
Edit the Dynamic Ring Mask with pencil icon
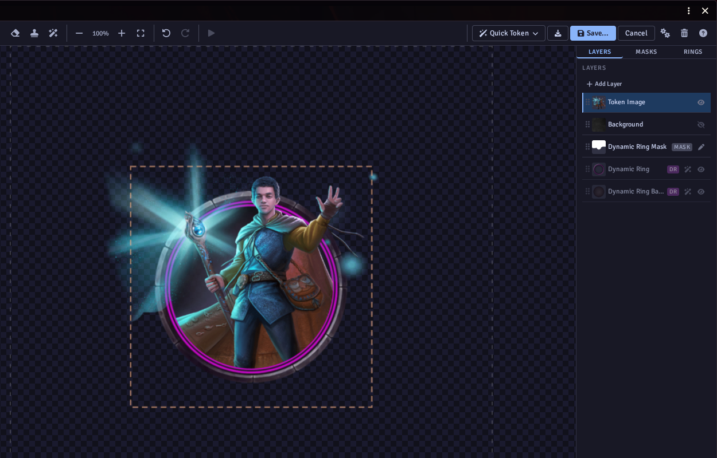(701, 147)
